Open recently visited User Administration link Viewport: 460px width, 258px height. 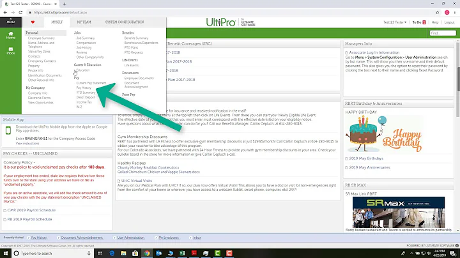[131, 238]
